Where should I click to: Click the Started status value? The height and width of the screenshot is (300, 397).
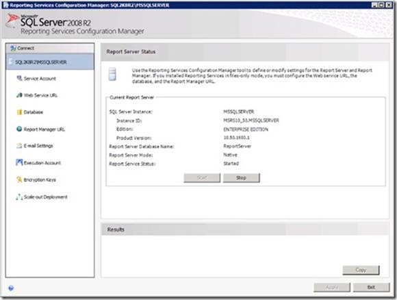click(x=231, y=163)
